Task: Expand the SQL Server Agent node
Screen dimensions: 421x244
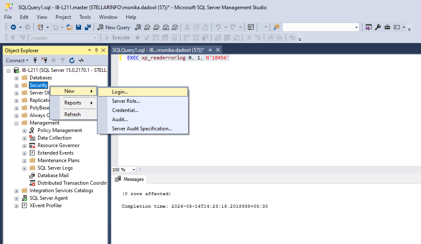Action: point(16,198)
